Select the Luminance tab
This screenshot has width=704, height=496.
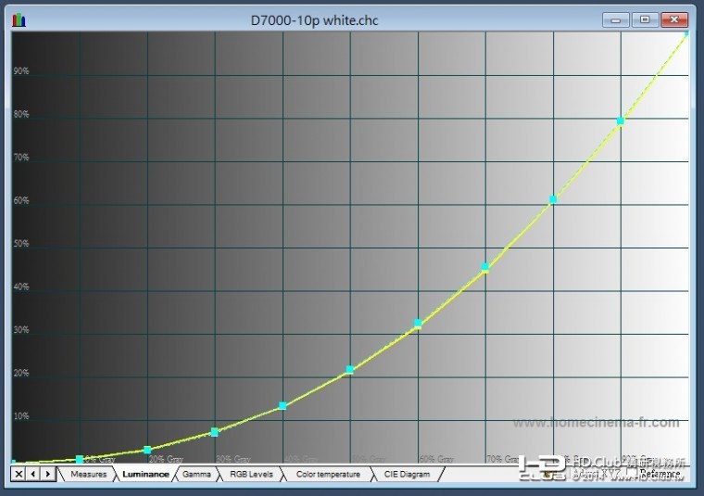coord(145,474)
